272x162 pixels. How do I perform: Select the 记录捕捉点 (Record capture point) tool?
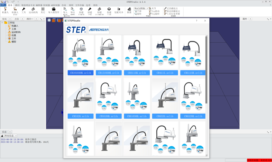point(172,8)
